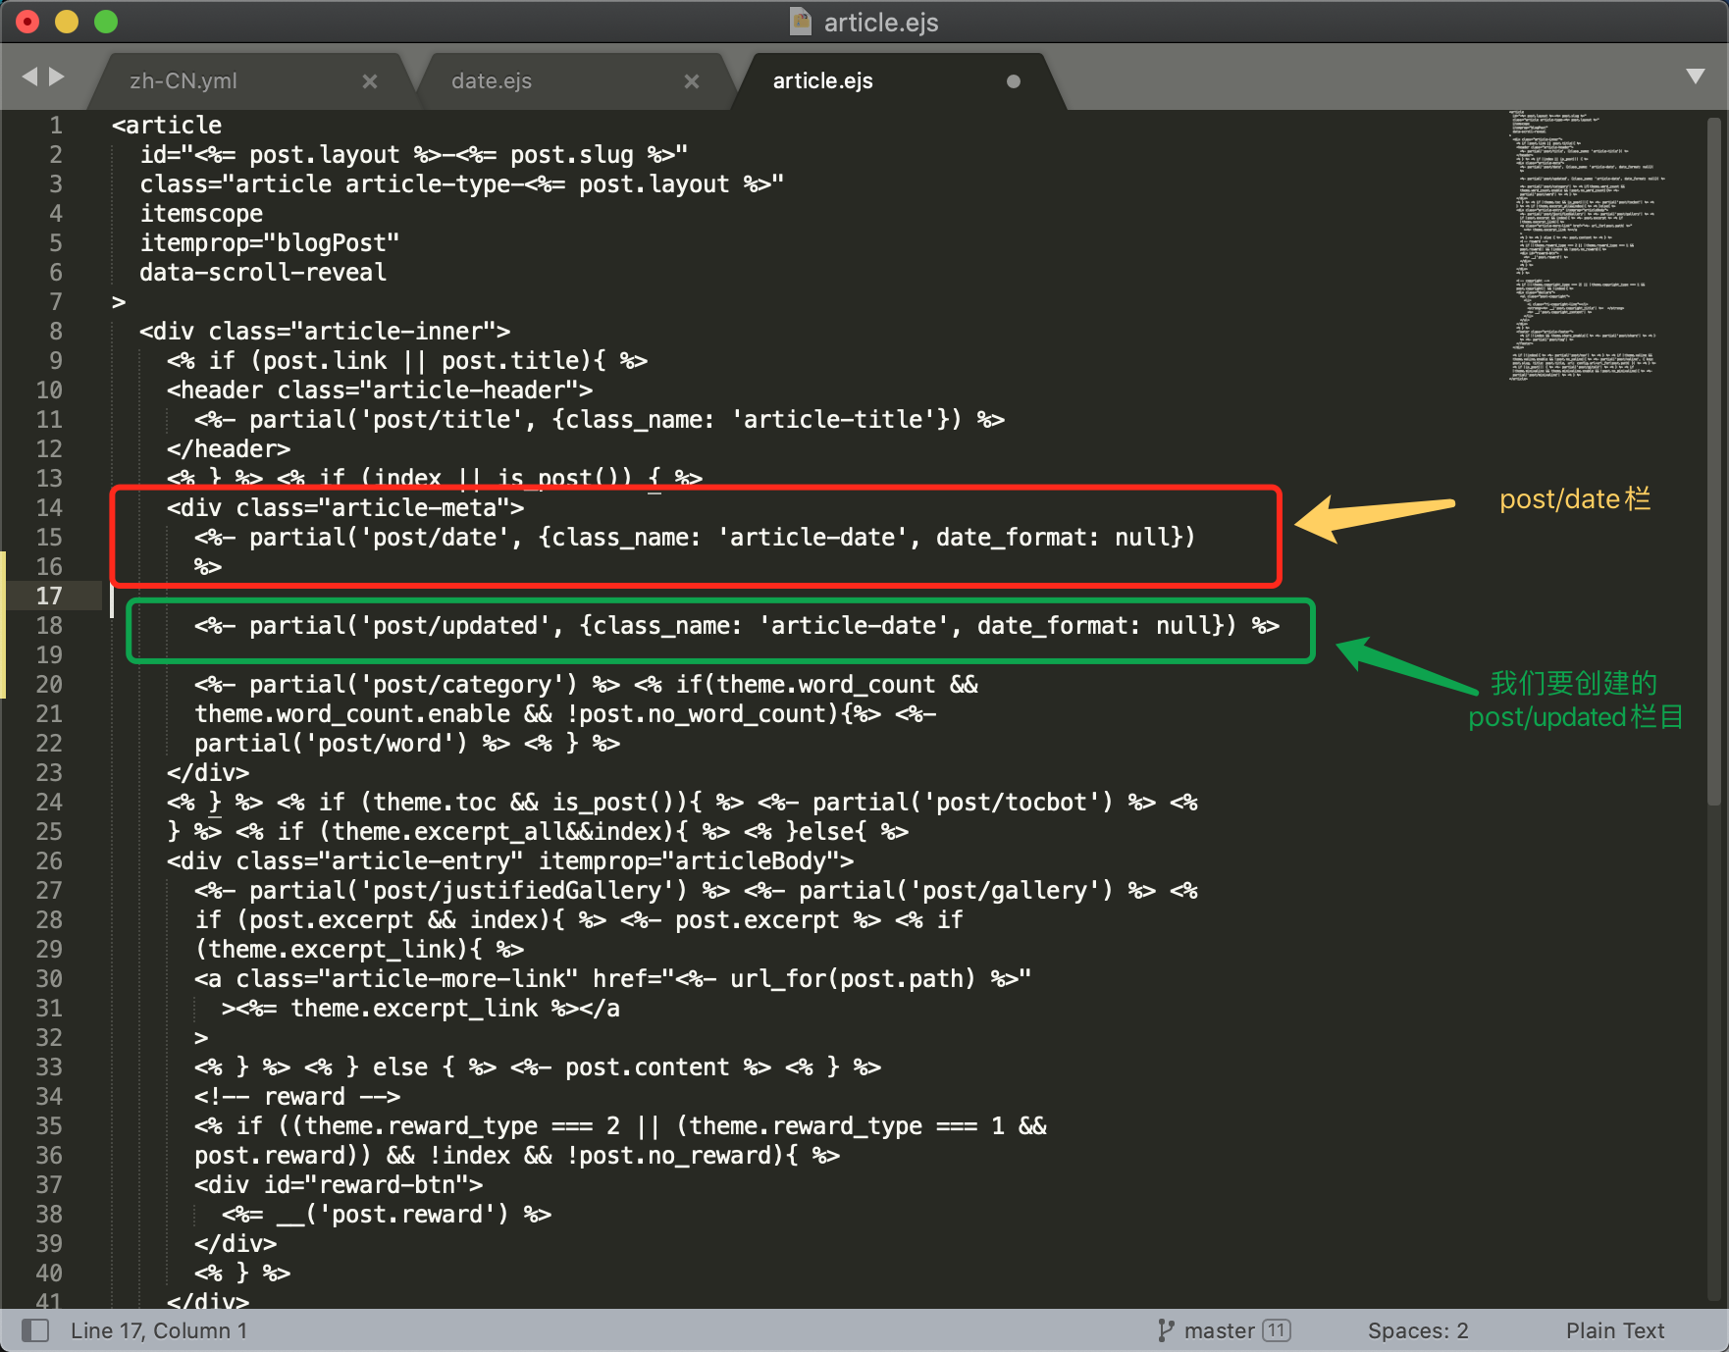Image resolution: width=1729 pixels, height=1352 pixels.
Task: Click the master branch label
Action: pyautogui.click(x=1219, y=1330)
